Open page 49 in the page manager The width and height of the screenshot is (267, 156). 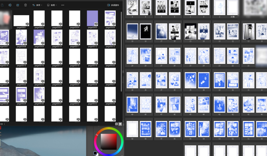[132, 105]
